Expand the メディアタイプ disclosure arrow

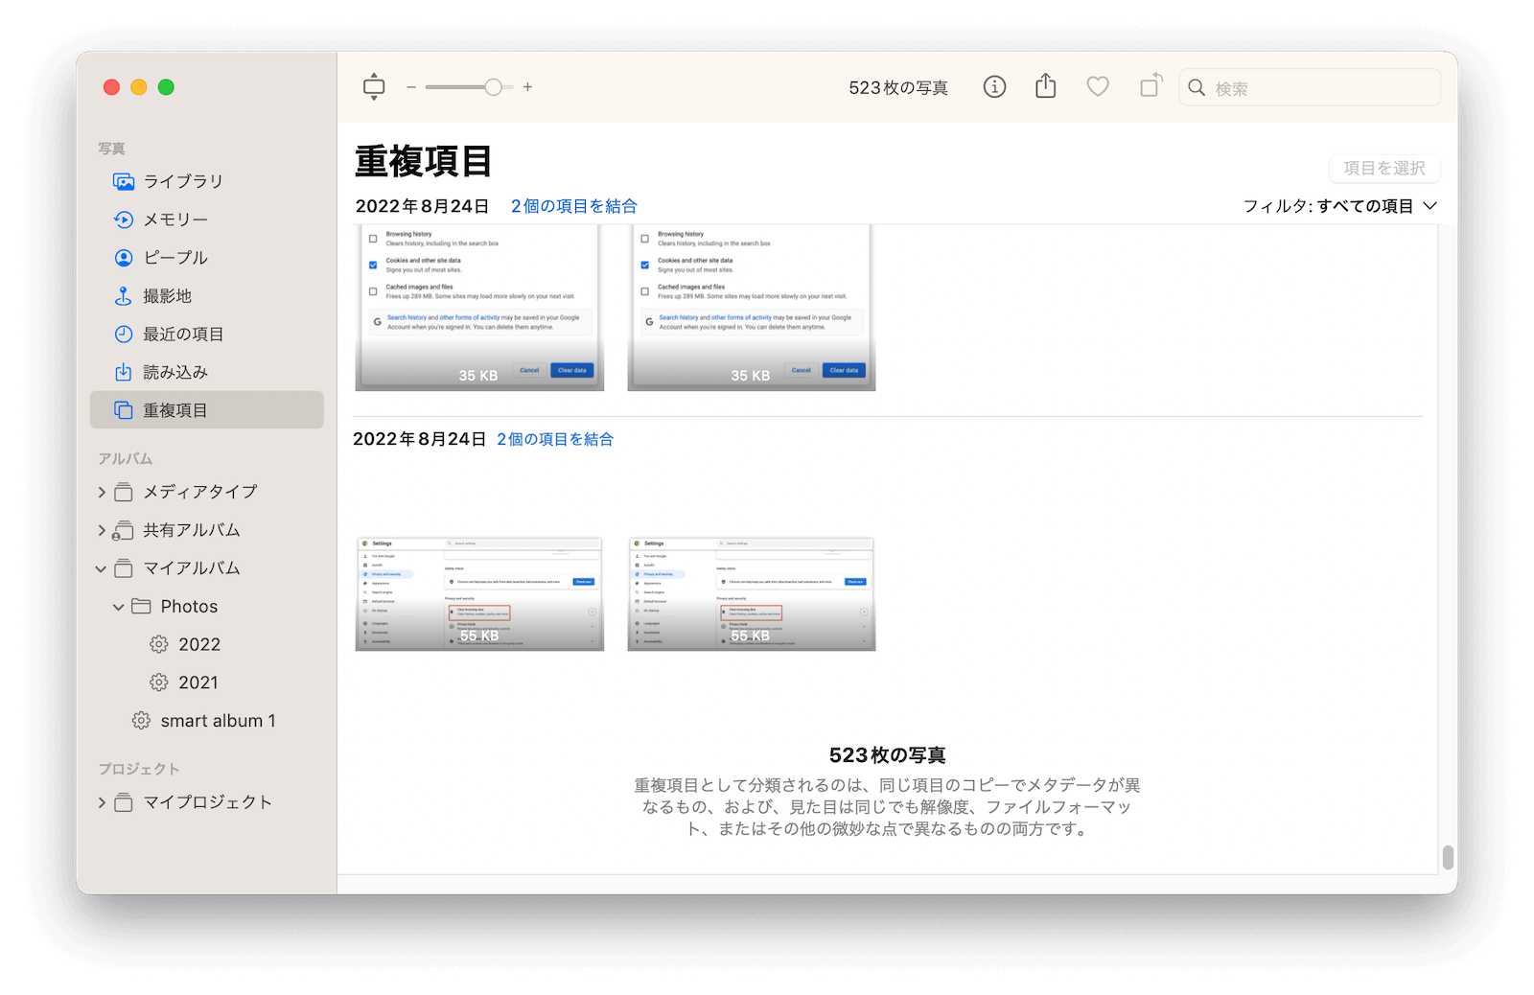(102, 492)
